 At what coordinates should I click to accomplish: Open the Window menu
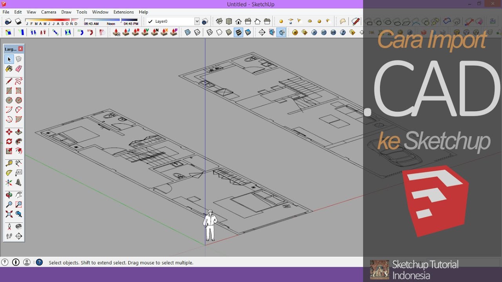click(100, 12)
